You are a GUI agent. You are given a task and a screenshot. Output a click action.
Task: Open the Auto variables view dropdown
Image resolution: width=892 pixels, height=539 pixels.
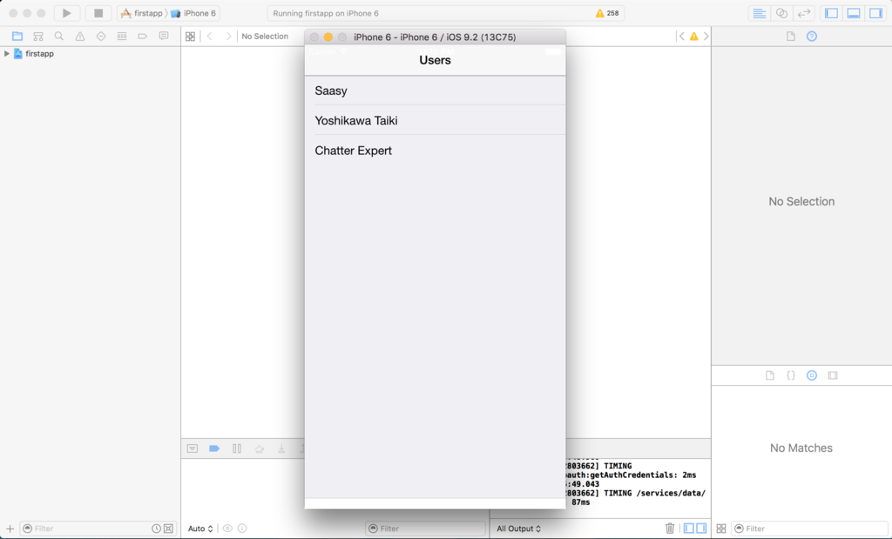click(200, 529)
